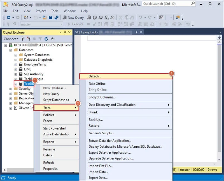Click the DMX query icon
Screen dimensions: 224x181
pyautogui.click(x=101, y=18)
